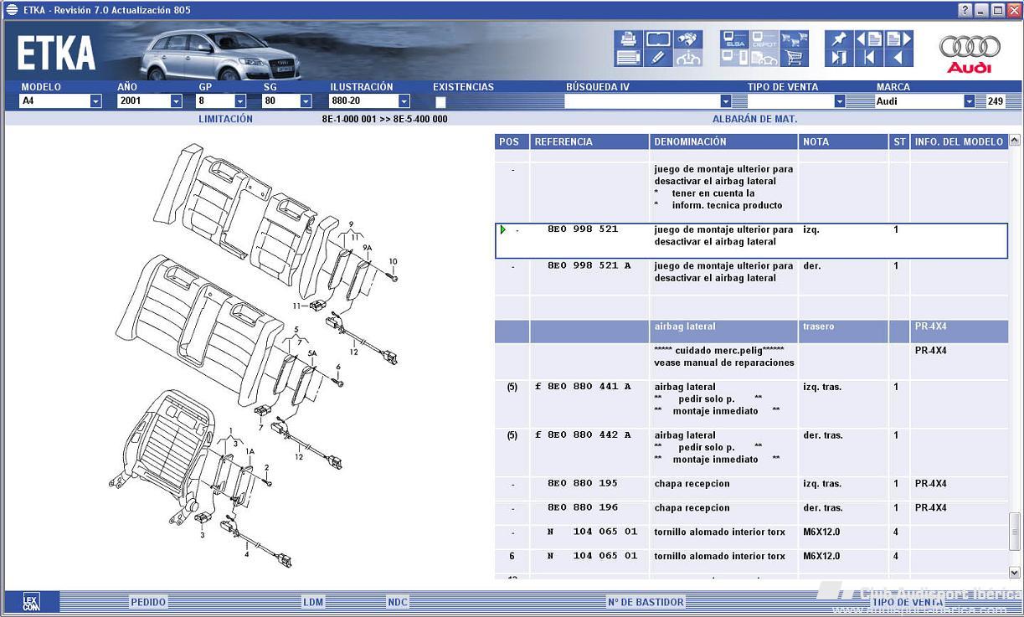This screenshot has width=1024, height=617.
Task: Click the parts list scroll down arrow
Action: tap(1015, 573)
